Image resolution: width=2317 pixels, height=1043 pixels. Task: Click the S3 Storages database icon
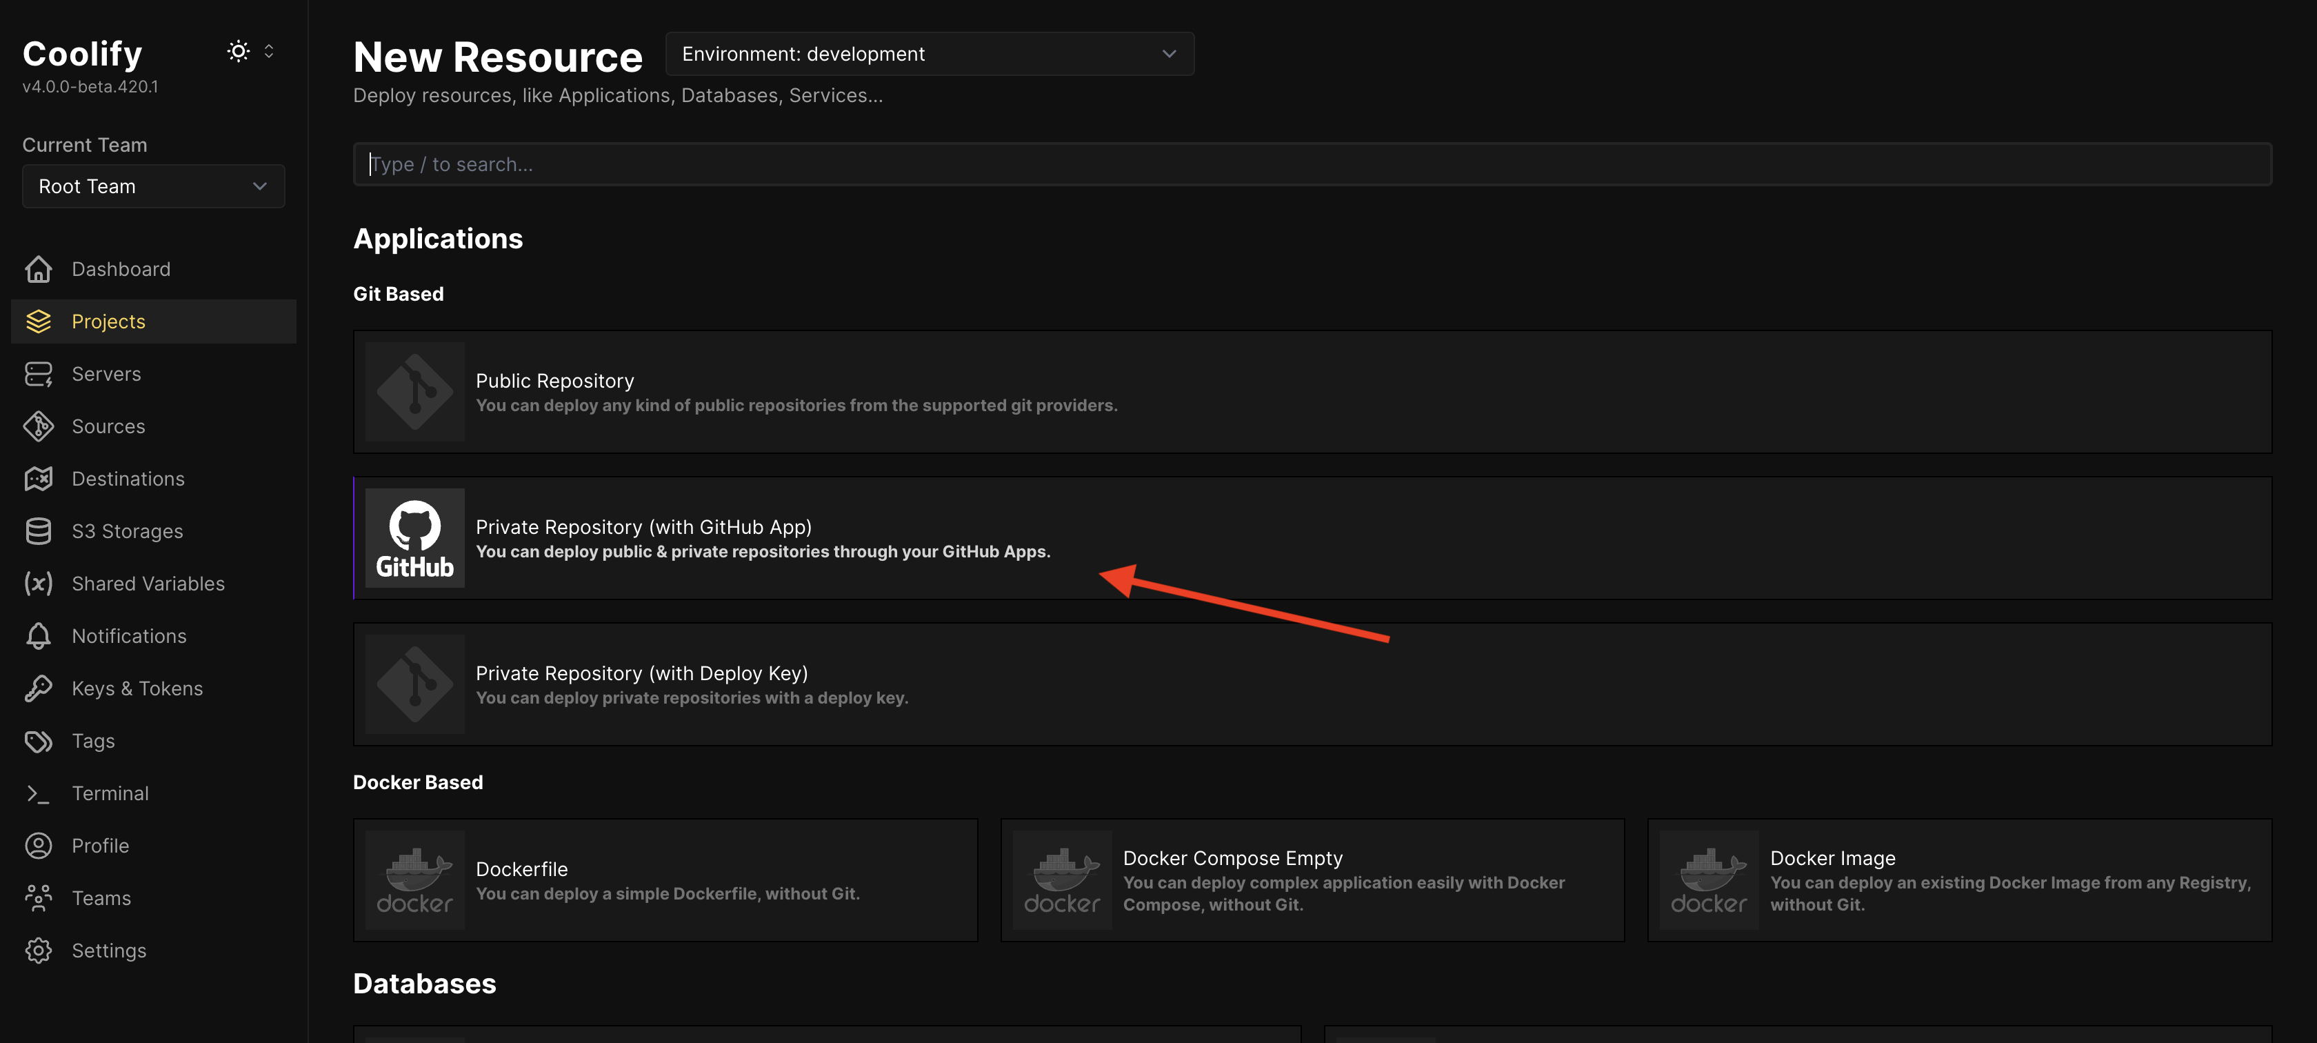(x=39, y=531)
